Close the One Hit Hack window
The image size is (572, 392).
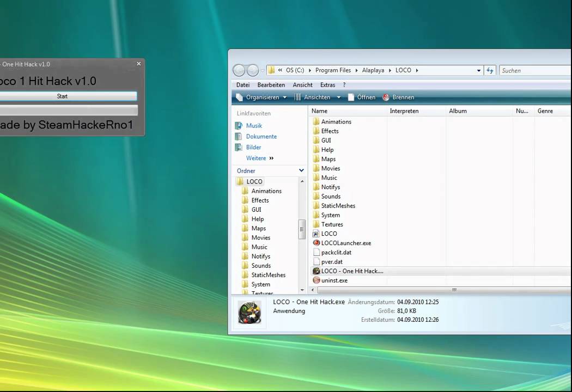(x=138, y=64)
